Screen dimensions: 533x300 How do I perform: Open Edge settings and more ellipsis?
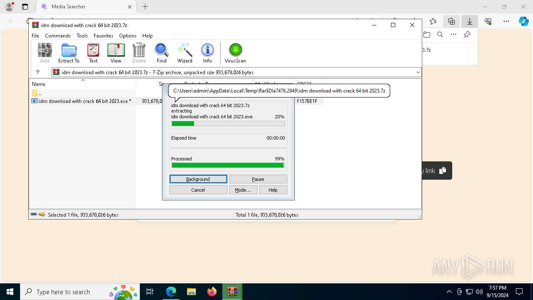(506, 21)
